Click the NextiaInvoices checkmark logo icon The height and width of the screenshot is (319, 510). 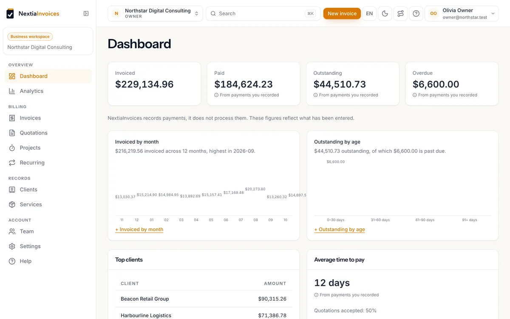(x=10, y=14)
